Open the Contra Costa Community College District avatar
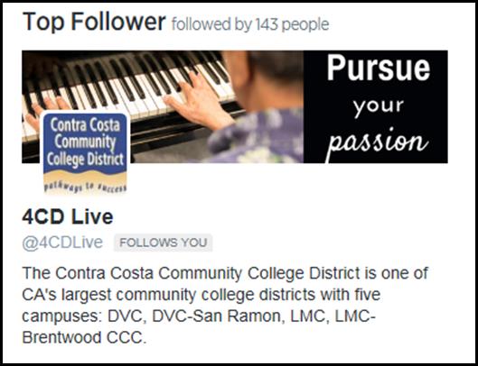Viewport: 478px width, 366px height. click(85, 153)
